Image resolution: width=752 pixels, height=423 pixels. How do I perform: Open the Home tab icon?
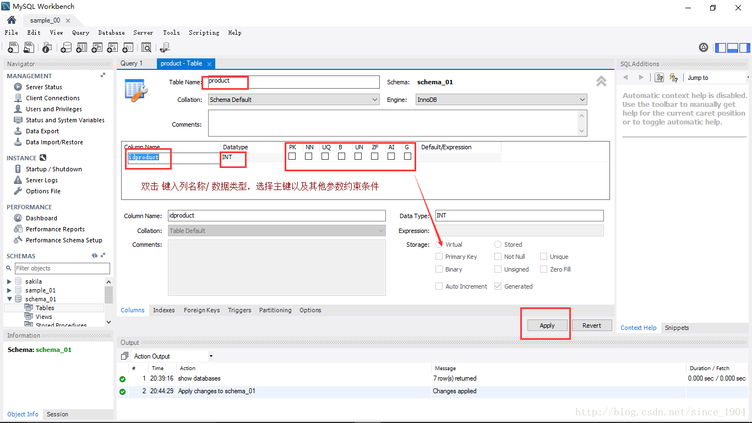pos(11,20)
